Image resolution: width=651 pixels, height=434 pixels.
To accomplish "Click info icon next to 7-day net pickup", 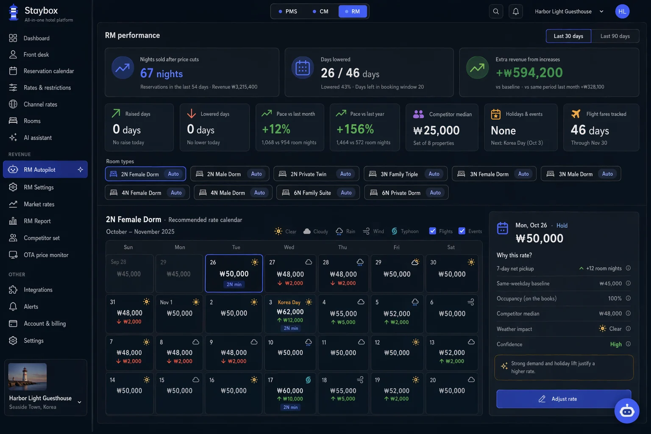I will point(628,268).
